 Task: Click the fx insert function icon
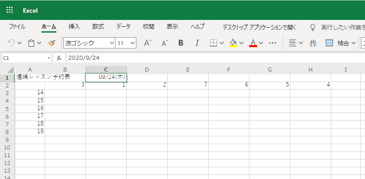pyautogui.click(x=60, y=58)
